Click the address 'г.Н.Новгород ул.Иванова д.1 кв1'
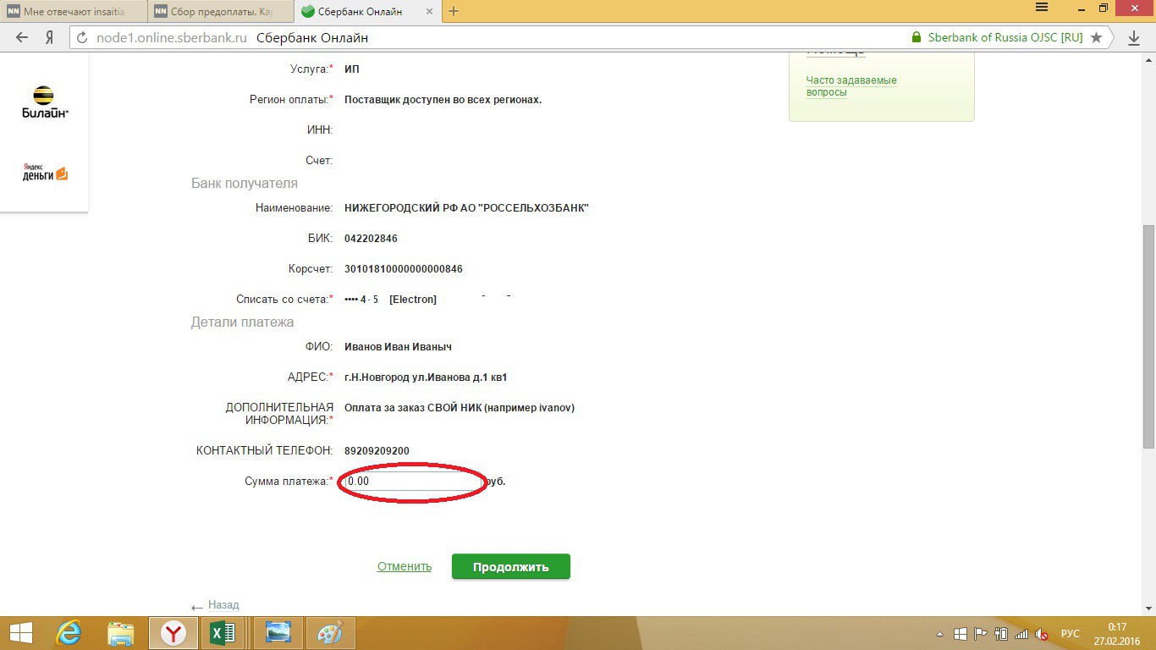This screenshot has height=650, width=1156. (x=426, y=377)
